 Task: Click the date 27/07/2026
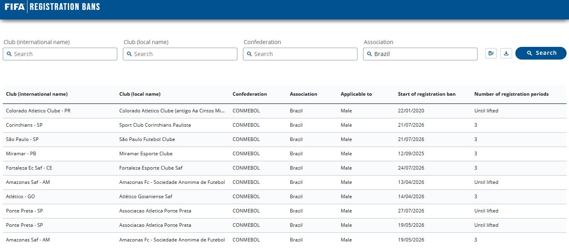pos(411,211)
